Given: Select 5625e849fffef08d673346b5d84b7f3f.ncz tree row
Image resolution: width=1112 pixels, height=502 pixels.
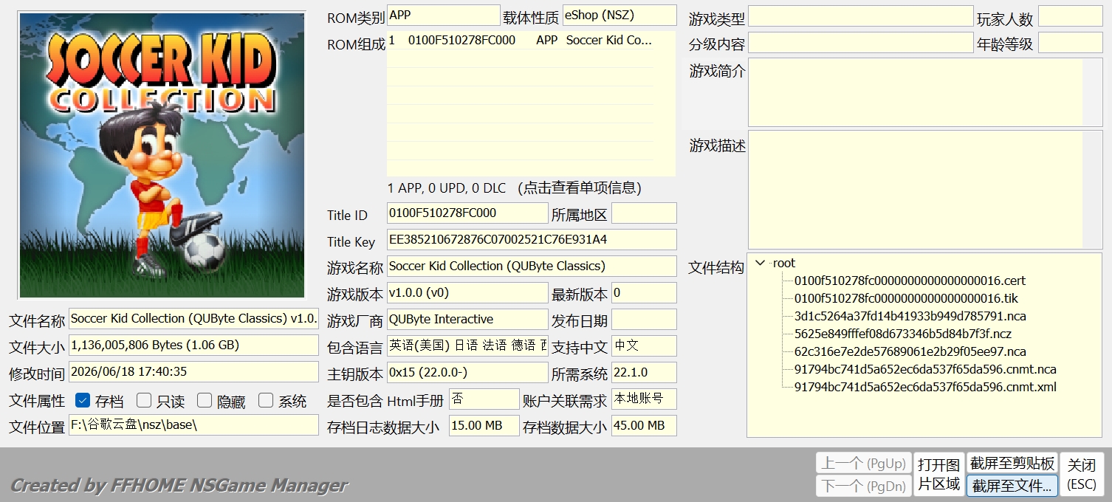Looking at the screenshot, I should click(902, 334).
